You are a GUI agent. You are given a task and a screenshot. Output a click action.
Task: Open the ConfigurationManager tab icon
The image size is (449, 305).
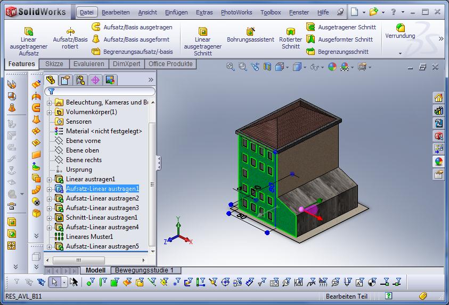[80, 80]
